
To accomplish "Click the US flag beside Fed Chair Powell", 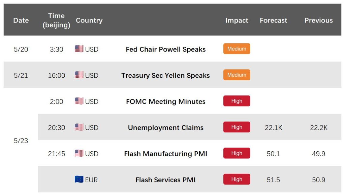I will pos(79,49).
